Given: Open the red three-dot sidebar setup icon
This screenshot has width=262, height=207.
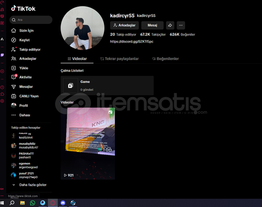Looking at the screenshot, I should (2, 196).
